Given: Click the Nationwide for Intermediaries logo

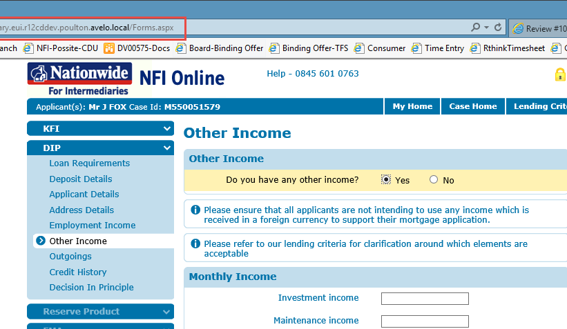Looking at the screenshot, I should 79,79.
